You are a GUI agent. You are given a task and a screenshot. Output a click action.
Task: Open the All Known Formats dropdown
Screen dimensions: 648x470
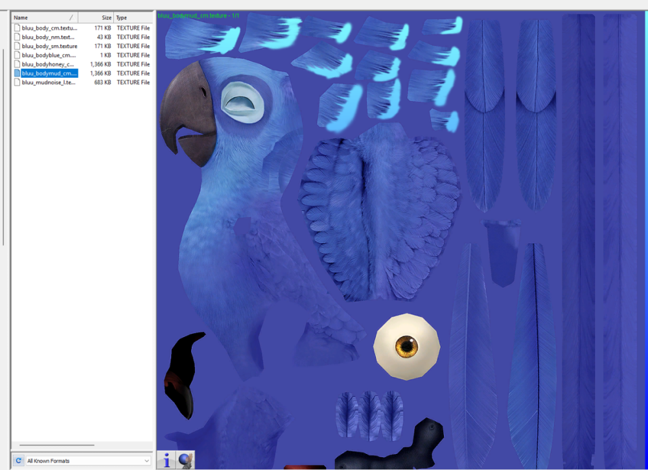(88, 460)
